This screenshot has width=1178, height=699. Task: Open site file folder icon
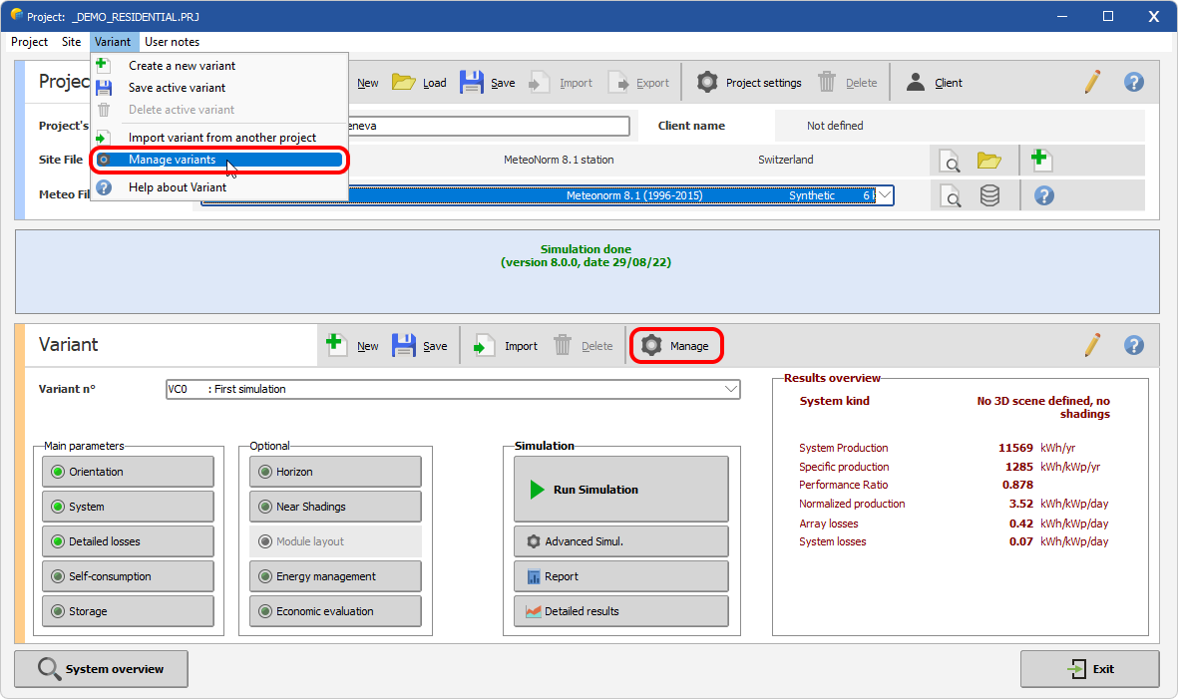[x=988, y=160]
